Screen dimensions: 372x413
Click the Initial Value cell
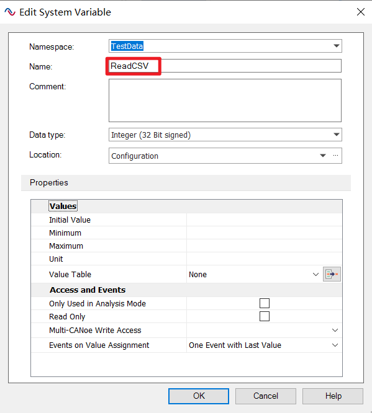(264, 220)
